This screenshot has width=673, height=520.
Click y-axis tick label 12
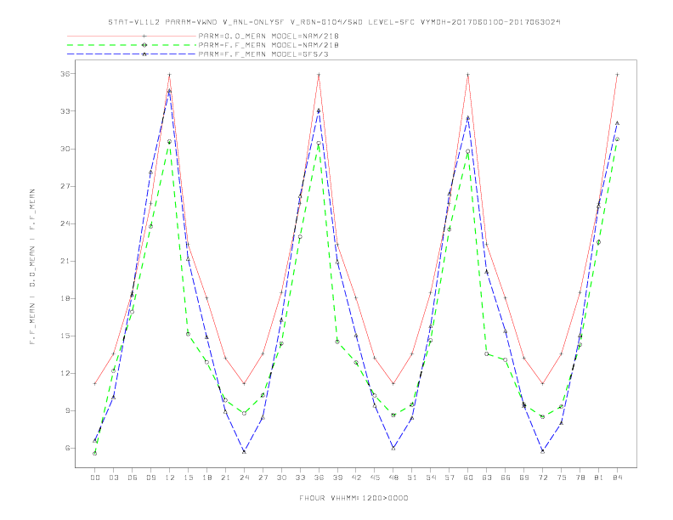65,373
